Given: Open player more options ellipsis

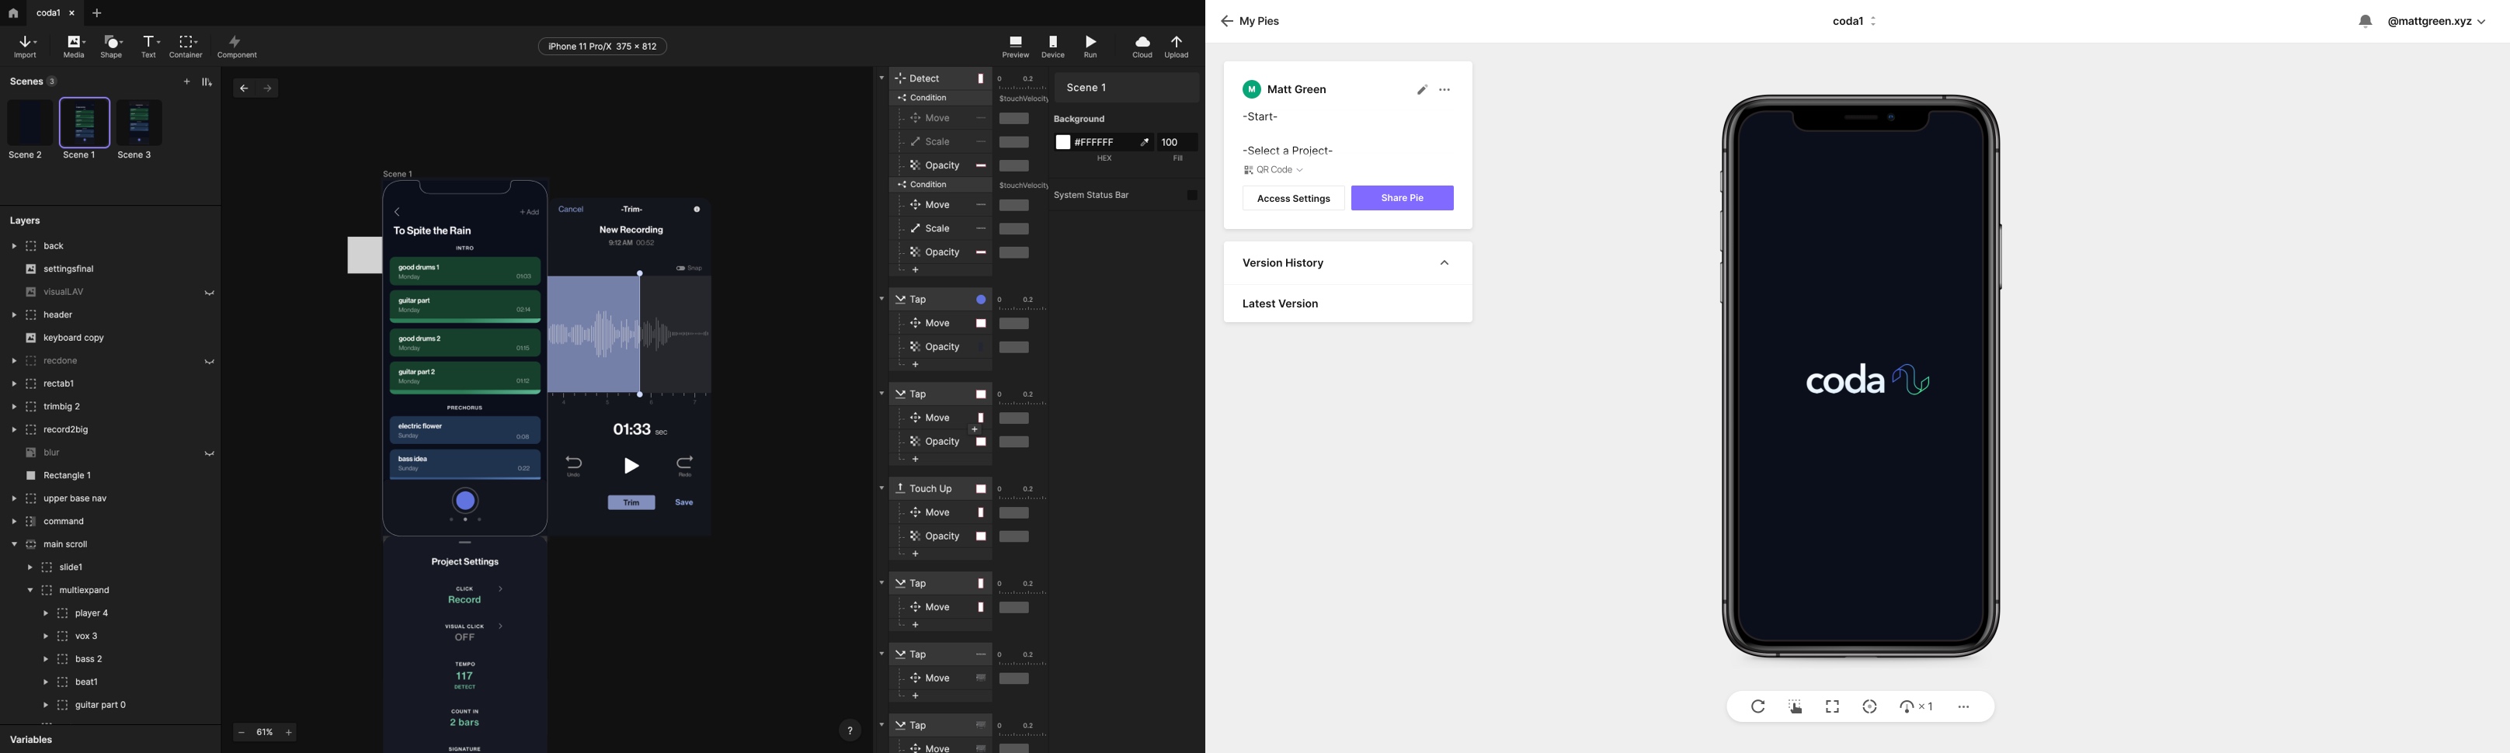Looking at the screenshot, I should [1963, 707].
